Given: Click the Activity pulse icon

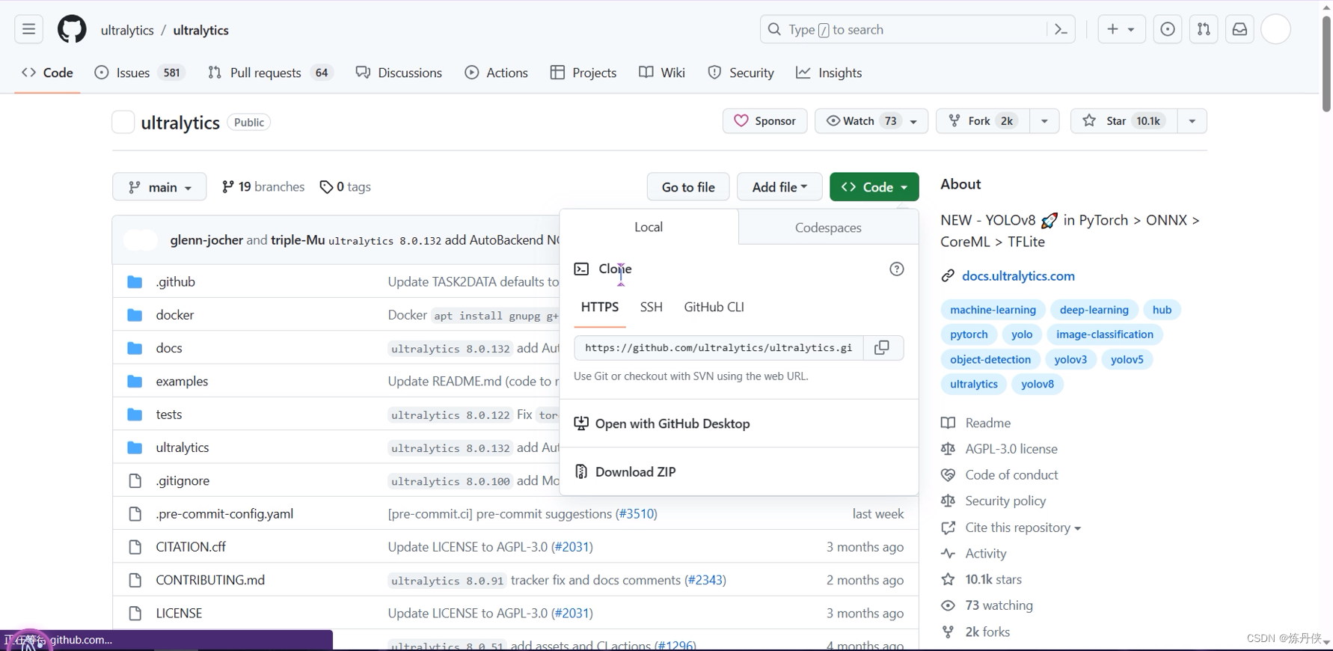Looking at the screenshot, I should [948, 554].
